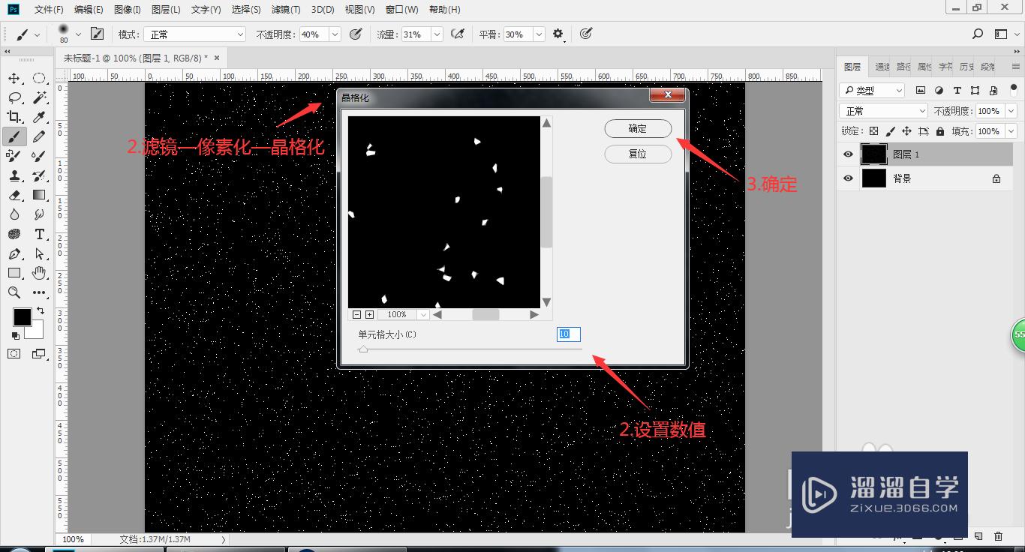Select the Crop tool
1025x552 pixels.
(x=14, y=117)
